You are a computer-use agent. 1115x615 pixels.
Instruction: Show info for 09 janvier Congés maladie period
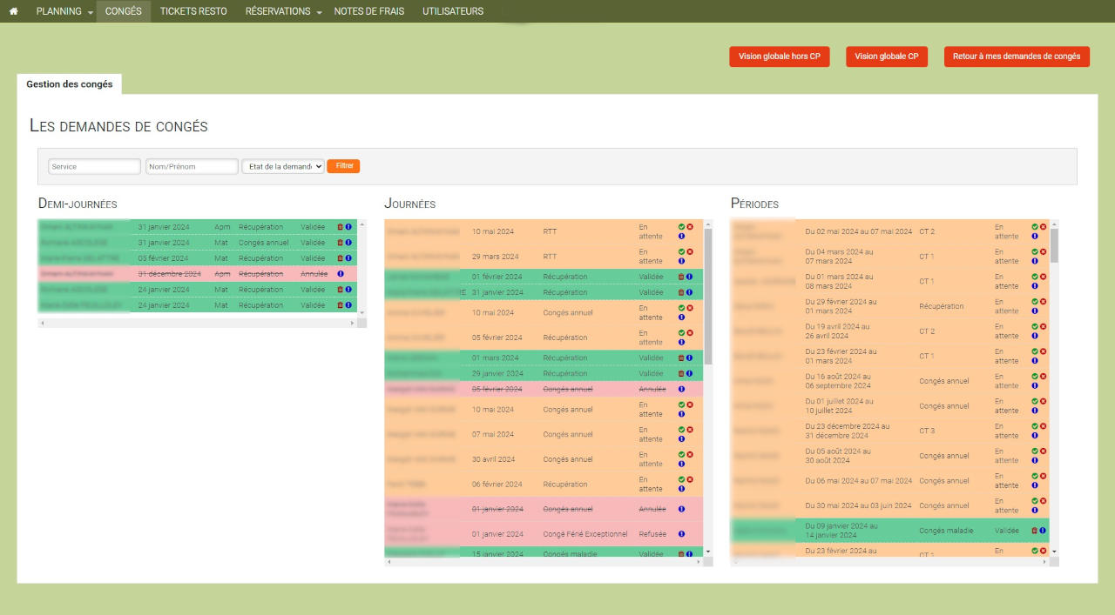(1043, 530)
